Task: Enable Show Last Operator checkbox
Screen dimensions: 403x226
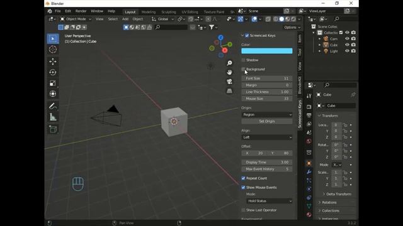Action: click(243, 210)
